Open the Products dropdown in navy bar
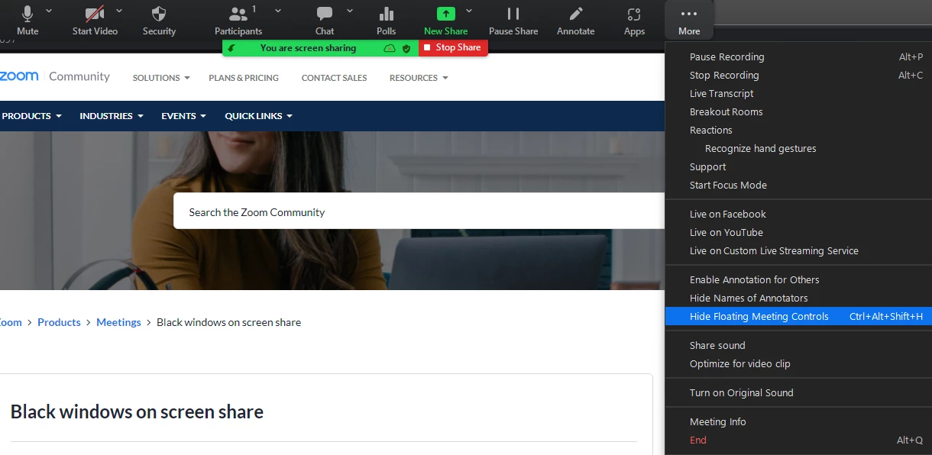932x455 pixels. (x=31, y=116)
